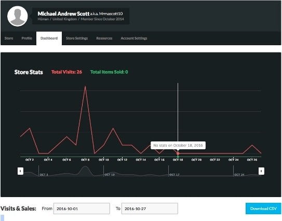
Task: Select the Dashboard tab
Action: (x=49, y=38)
